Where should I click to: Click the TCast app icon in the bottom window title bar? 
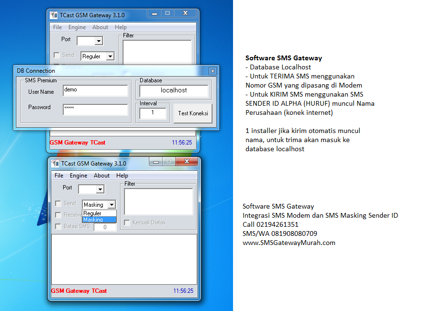tap(55, 164)
